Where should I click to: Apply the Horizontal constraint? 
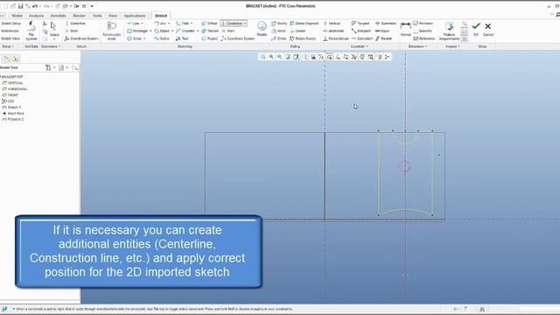pyautogui.click(x=333, y=31)
